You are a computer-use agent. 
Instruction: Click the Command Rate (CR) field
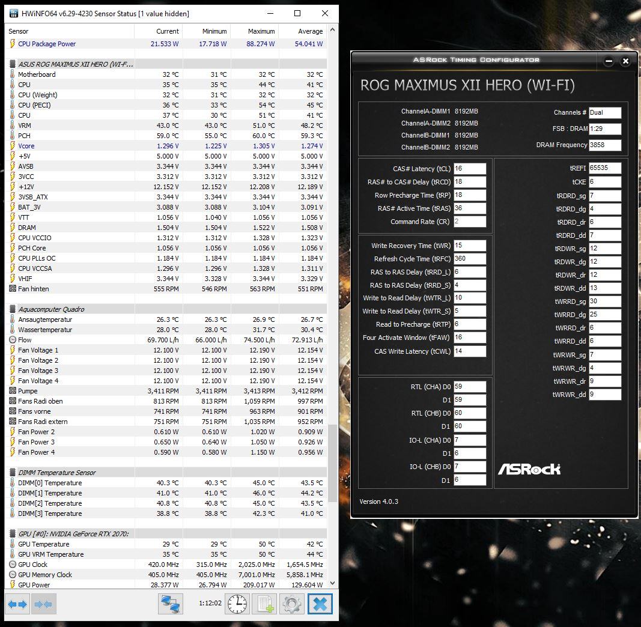[470, 222]
